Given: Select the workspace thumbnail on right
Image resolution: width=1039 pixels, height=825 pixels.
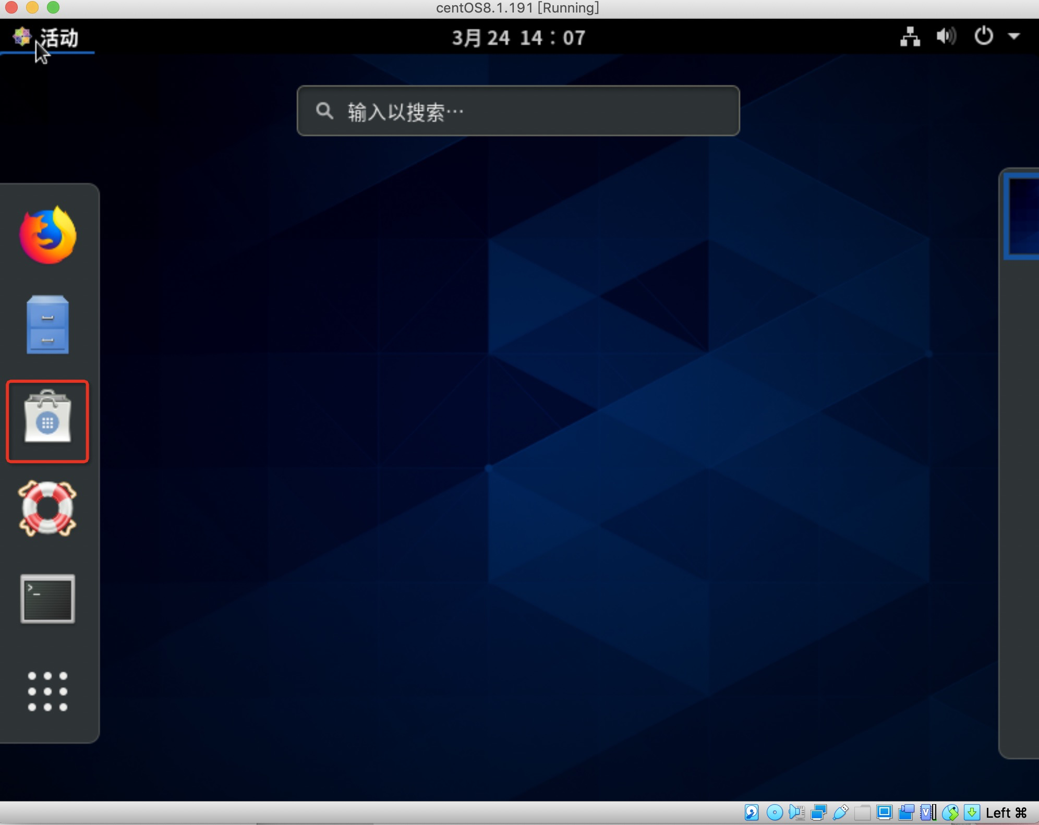Looking at the screenshot, I should click(1022, 217).
